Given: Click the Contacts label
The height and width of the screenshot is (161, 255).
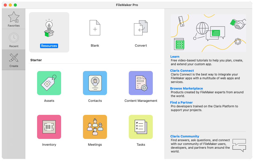Looking at the screenshot, I should (x=95, y=101).
